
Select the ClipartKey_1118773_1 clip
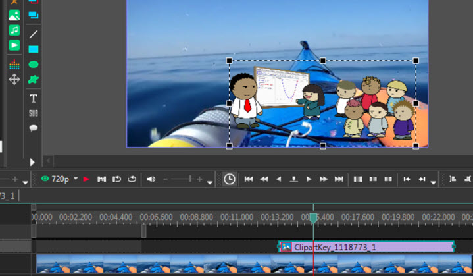coord(366,247)
